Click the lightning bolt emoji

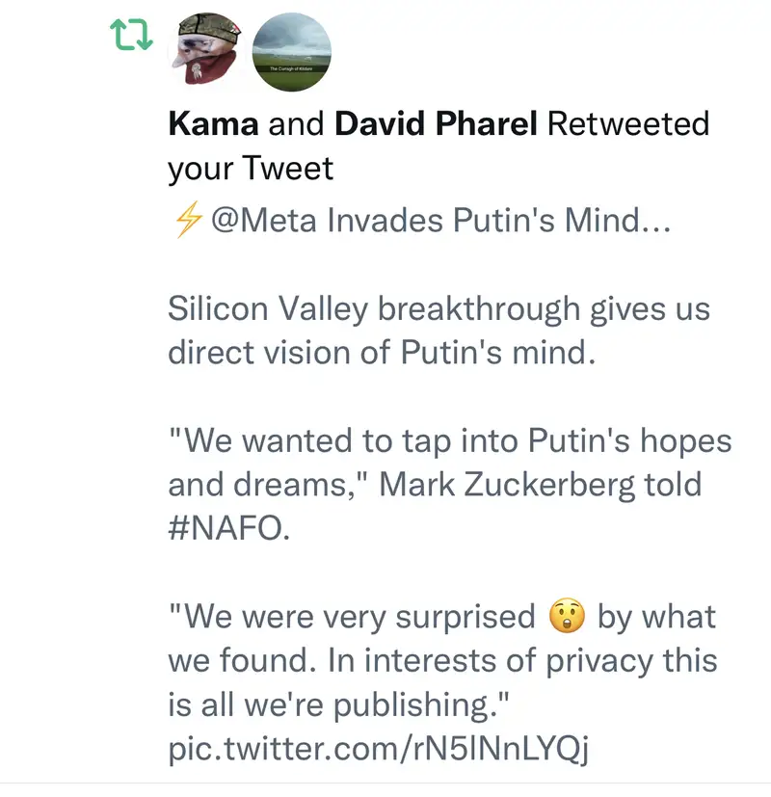[183, 221]
